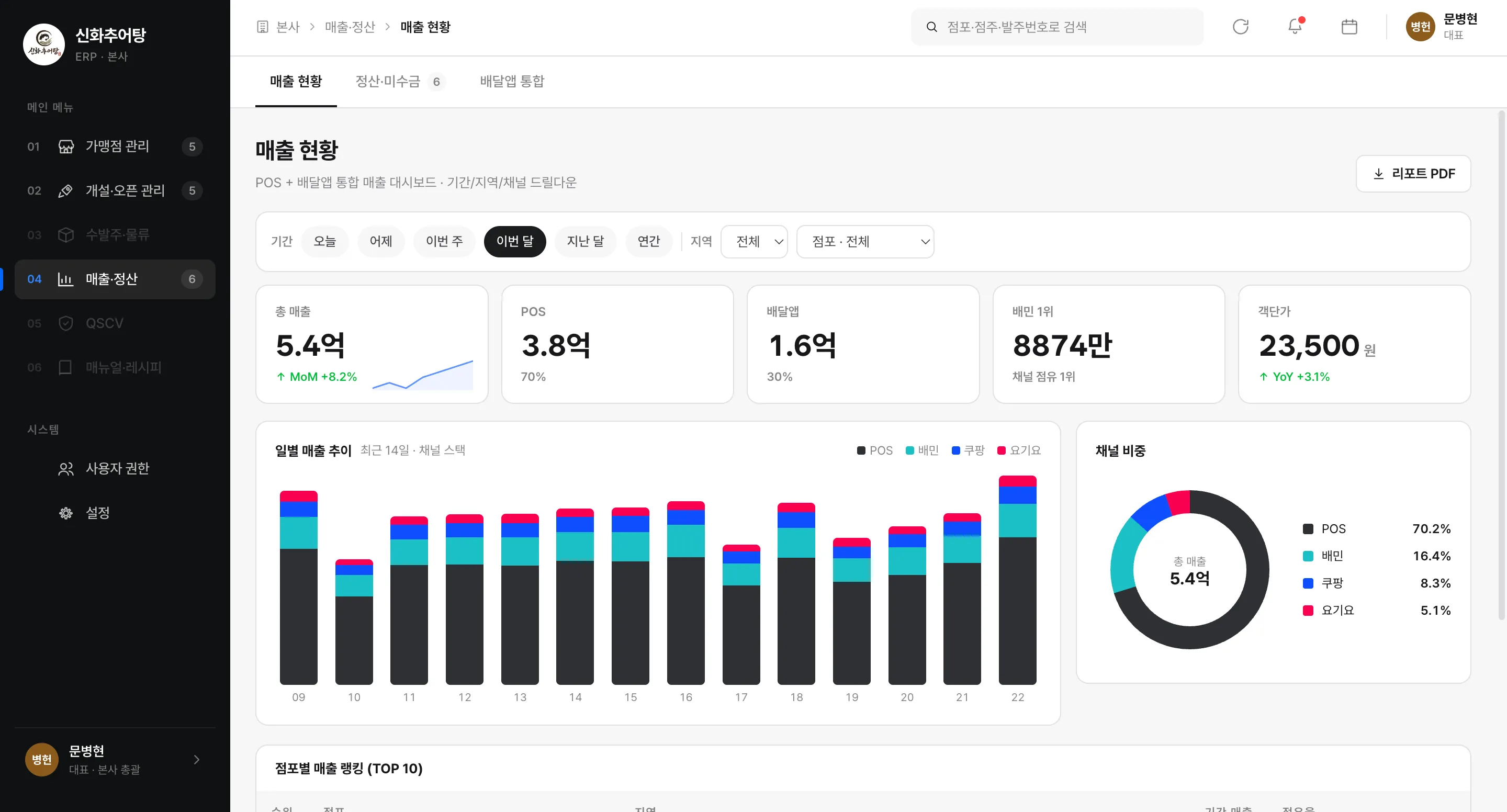Select the 어제 period filter
Image resolution: width=1507 pixels, height=812 pixels.
coord(381,242)
